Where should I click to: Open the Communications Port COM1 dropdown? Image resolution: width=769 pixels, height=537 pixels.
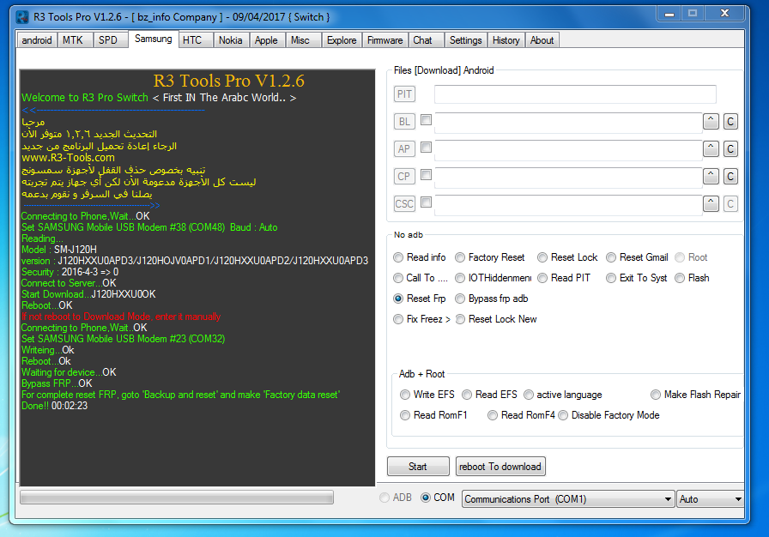click(x=568, y=498)
